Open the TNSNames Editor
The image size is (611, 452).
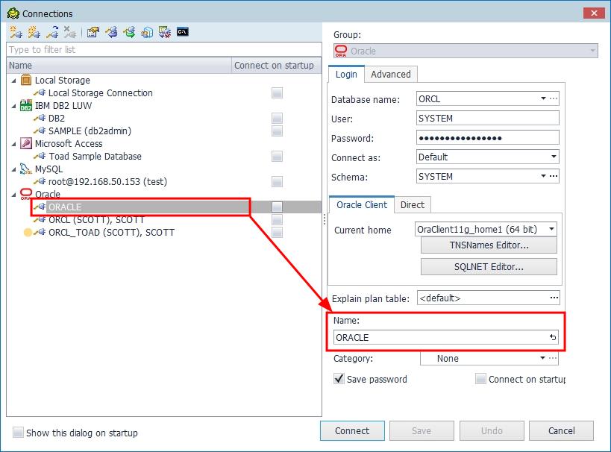(x=489, y=245)
